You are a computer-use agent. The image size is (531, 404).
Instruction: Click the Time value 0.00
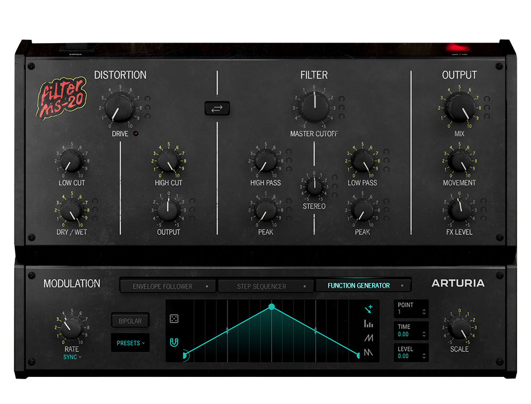click(x=403, y=334)
